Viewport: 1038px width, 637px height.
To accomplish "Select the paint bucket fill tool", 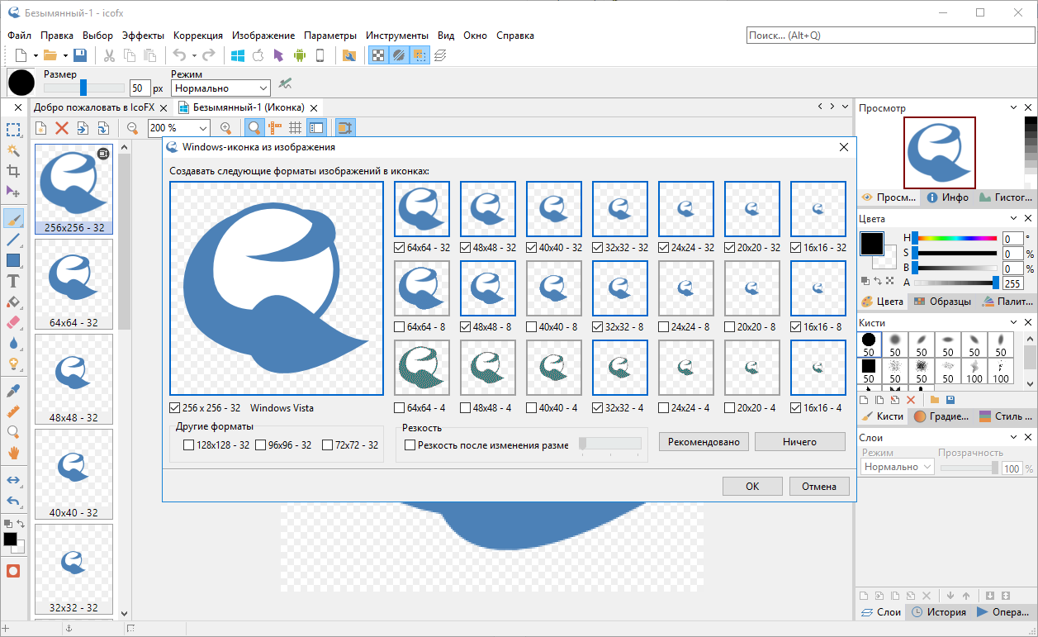I will click(x=13, y=302).
